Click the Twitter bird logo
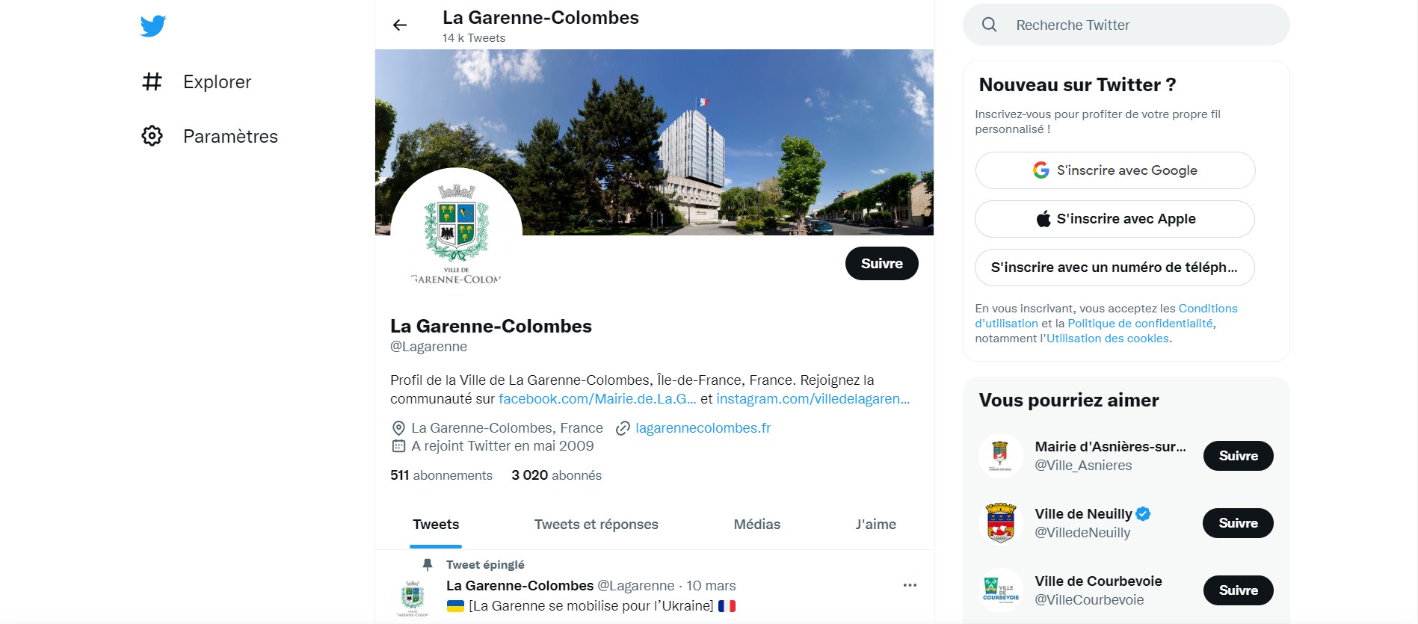Image resolution: width=1418 pixels, height=624 pixels. 153,26
